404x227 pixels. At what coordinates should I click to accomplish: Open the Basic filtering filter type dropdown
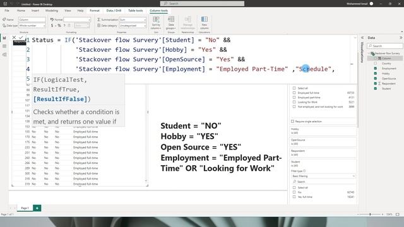(x=323, y=176)
